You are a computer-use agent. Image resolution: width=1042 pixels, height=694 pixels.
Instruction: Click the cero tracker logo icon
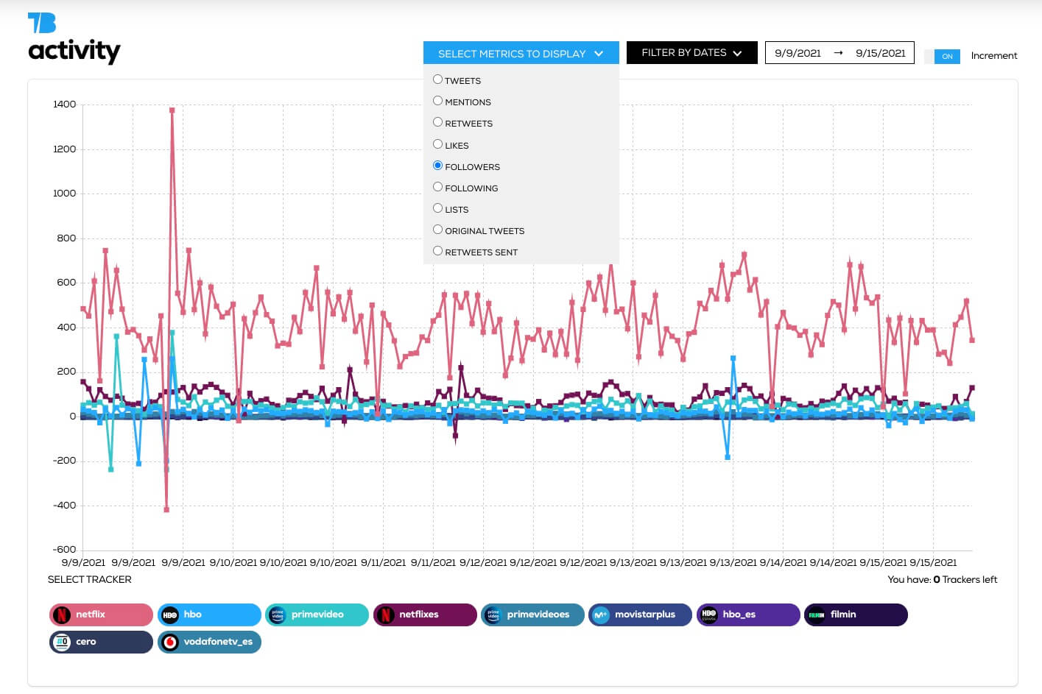[62, 642]
